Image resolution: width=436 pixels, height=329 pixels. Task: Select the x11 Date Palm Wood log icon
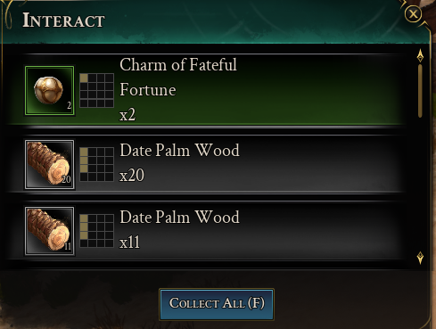pyautogui.click(x=49, y=231)
